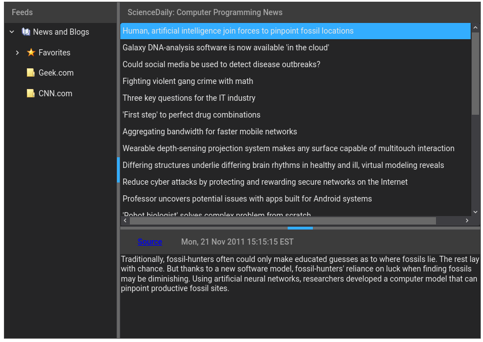This screenshot has width=483, height=342.
Task: Collapse the News and Blogs tree node
Action: (x=12, y=32)
